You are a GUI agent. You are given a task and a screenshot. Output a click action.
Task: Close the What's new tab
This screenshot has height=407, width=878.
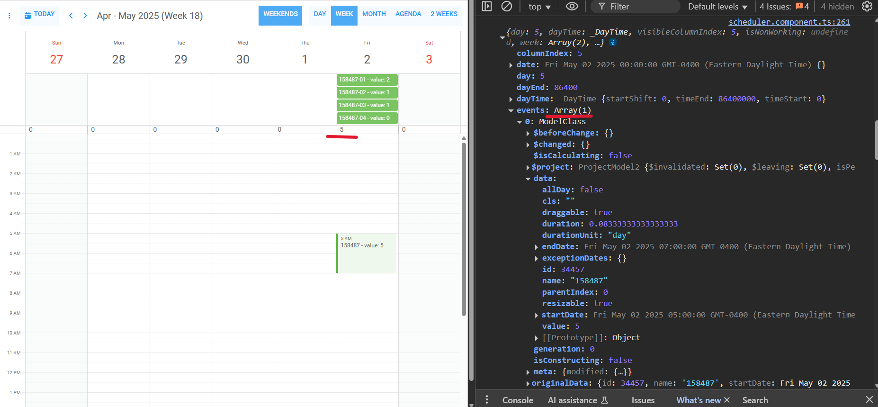(x=727, y=400)
